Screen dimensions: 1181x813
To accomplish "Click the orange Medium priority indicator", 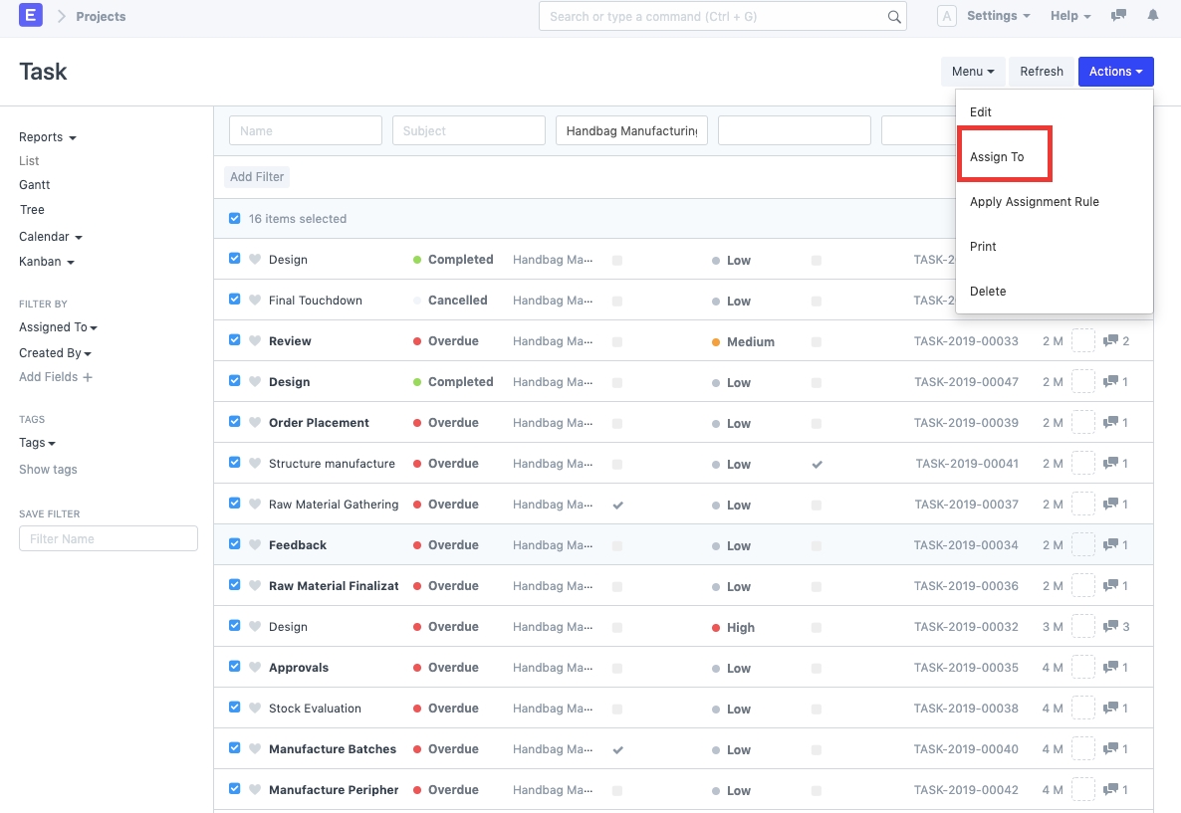I will pyautogui.click(x=716, y=342).
